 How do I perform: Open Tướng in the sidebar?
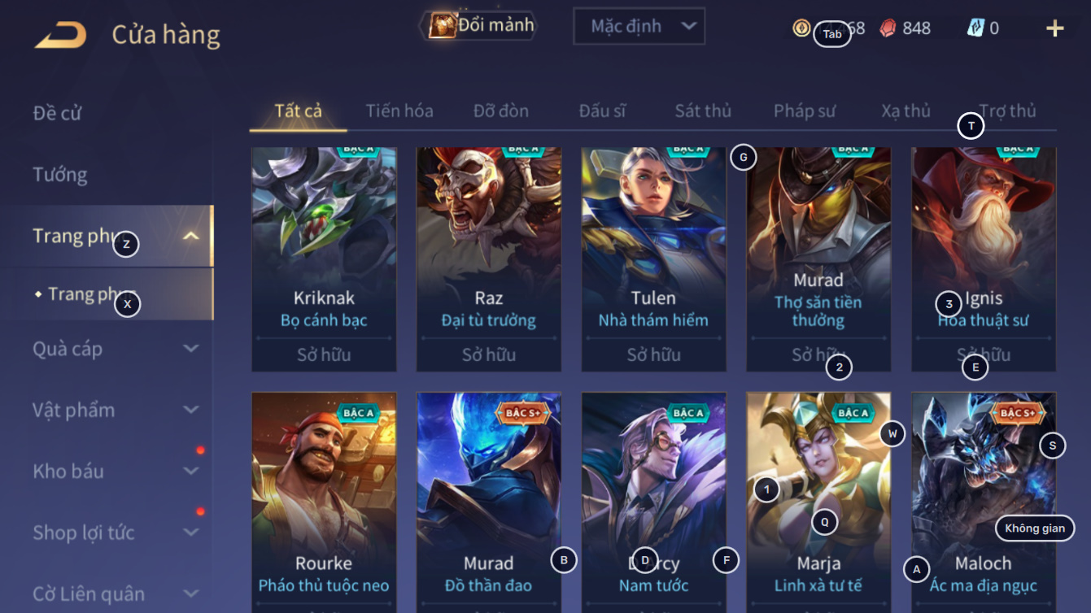[x=59, y=174]
